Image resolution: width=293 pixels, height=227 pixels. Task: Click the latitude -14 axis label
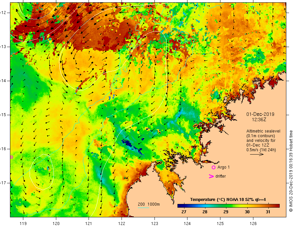click(x=3, y=81)
